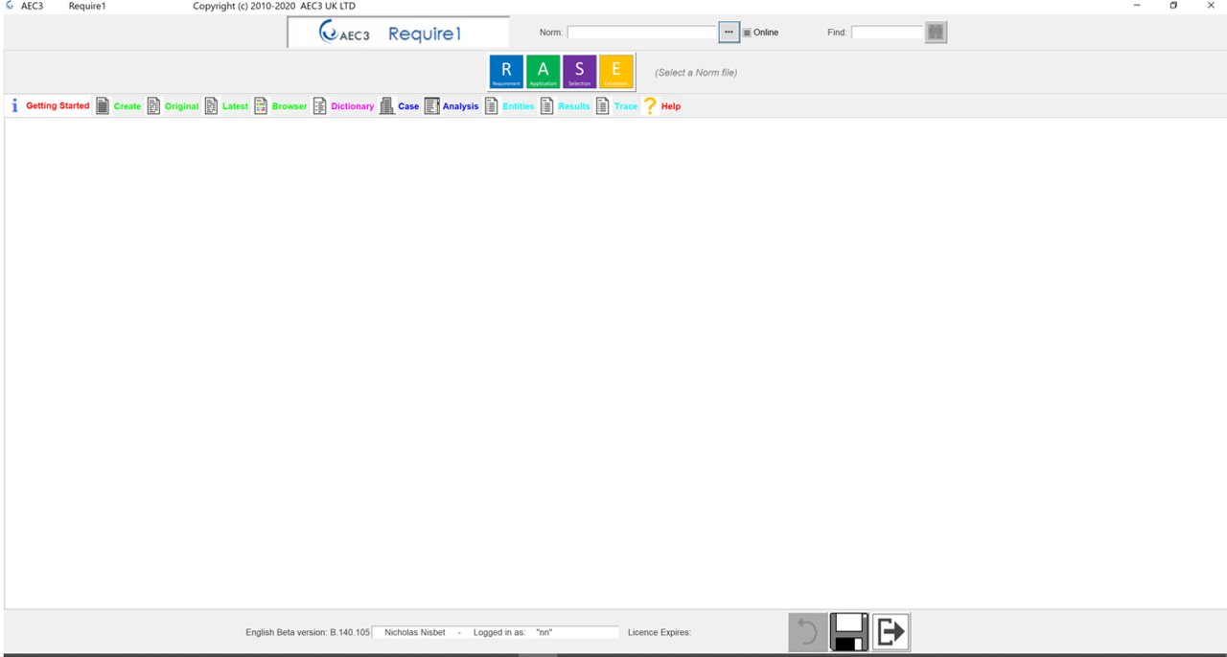The width and height of the screenshot is (1227, 657).
Task: Save using the floppy disk icon
Action: click(x=849, y=632)
